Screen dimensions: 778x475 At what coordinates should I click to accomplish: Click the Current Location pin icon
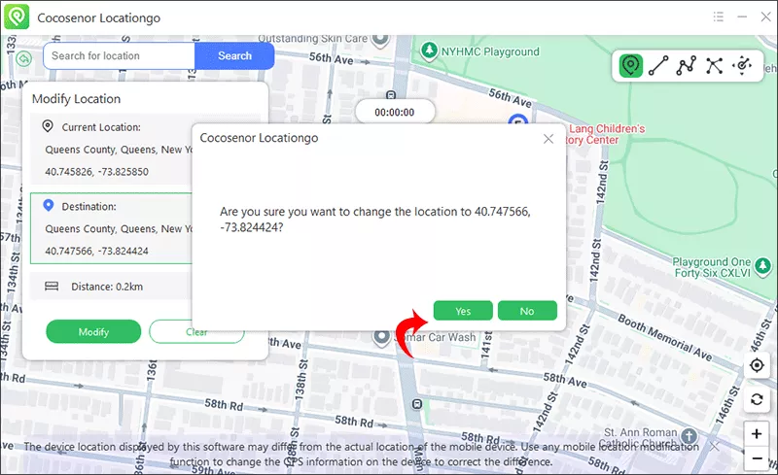(x=48, y=126)
